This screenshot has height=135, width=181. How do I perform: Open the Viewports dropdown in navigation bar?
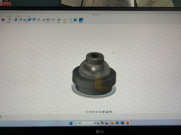click(x=112, y=112)
